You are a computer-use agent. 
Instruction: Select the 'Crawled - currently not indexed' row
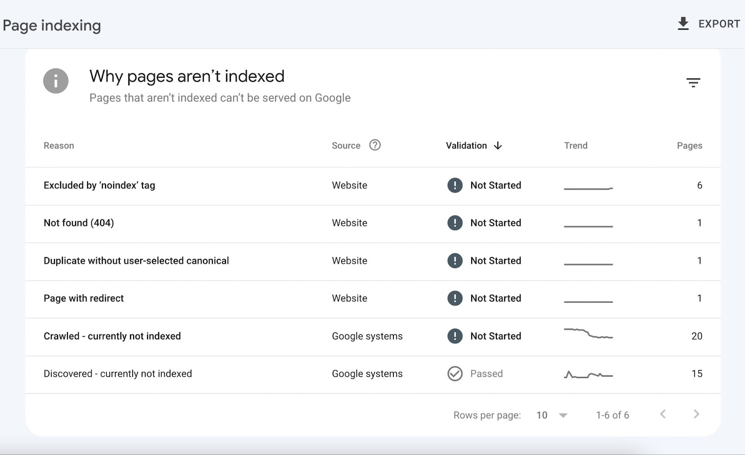pos(112,336)
